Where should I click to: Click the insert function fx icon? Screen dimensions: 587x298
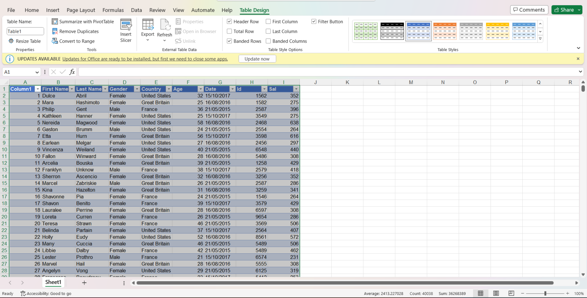[72, 72]
